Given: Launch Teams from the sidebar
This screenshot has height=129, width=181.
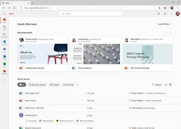Looking at the screenshot, I should coord(4,50).
